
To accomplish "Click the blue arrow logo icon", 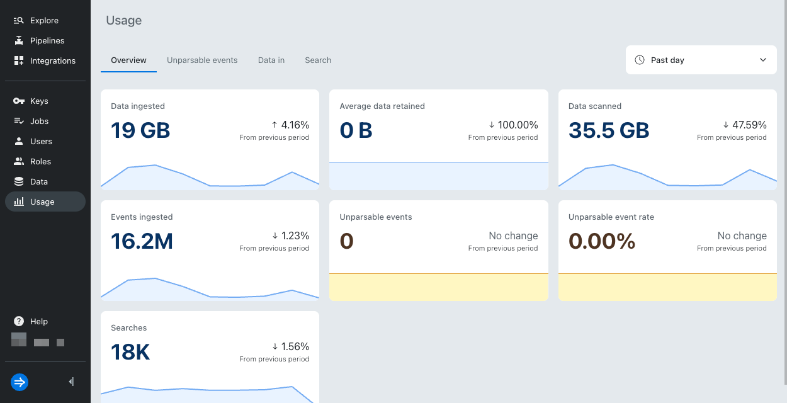I will click(x=20, y=382).
